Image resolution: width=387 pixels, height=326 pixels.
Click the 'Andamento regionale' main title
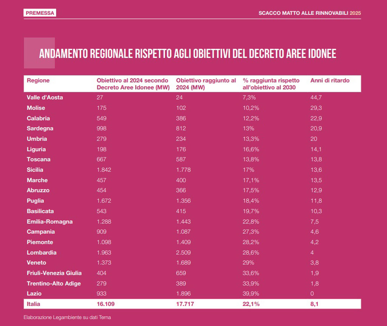pos(187,54)
